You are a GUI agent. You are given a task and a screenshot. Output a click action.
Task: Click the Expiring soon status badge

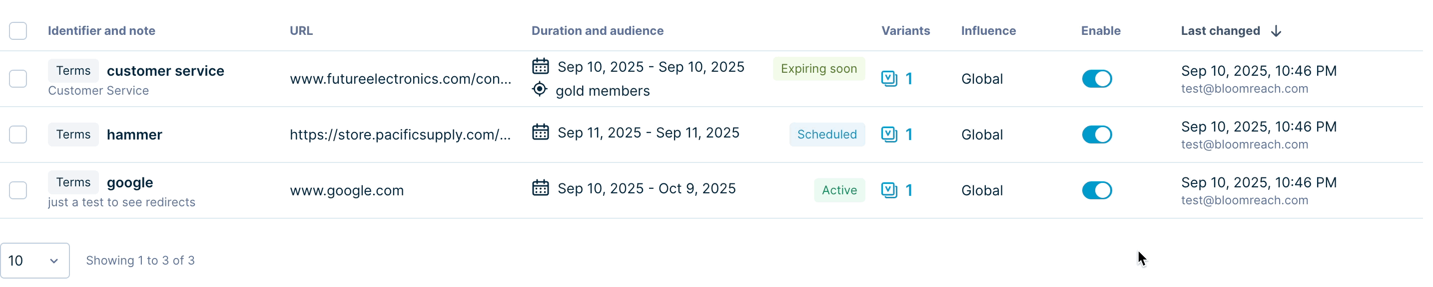818,68
